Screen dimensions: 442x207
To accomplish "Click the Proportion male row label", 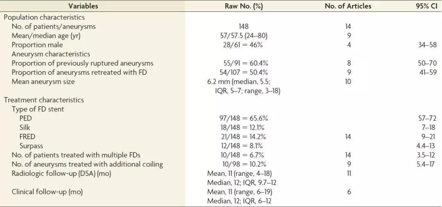I will 37,45.
